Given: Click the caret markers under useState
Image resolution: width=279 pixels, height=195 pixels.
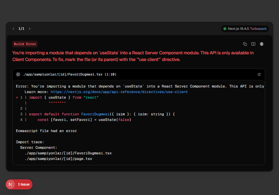Looking at the screenshot, I should click(x=57, y=103).
